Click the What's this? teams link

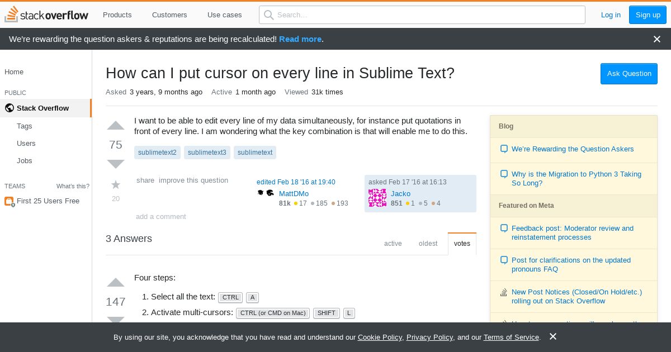point(73,186)
